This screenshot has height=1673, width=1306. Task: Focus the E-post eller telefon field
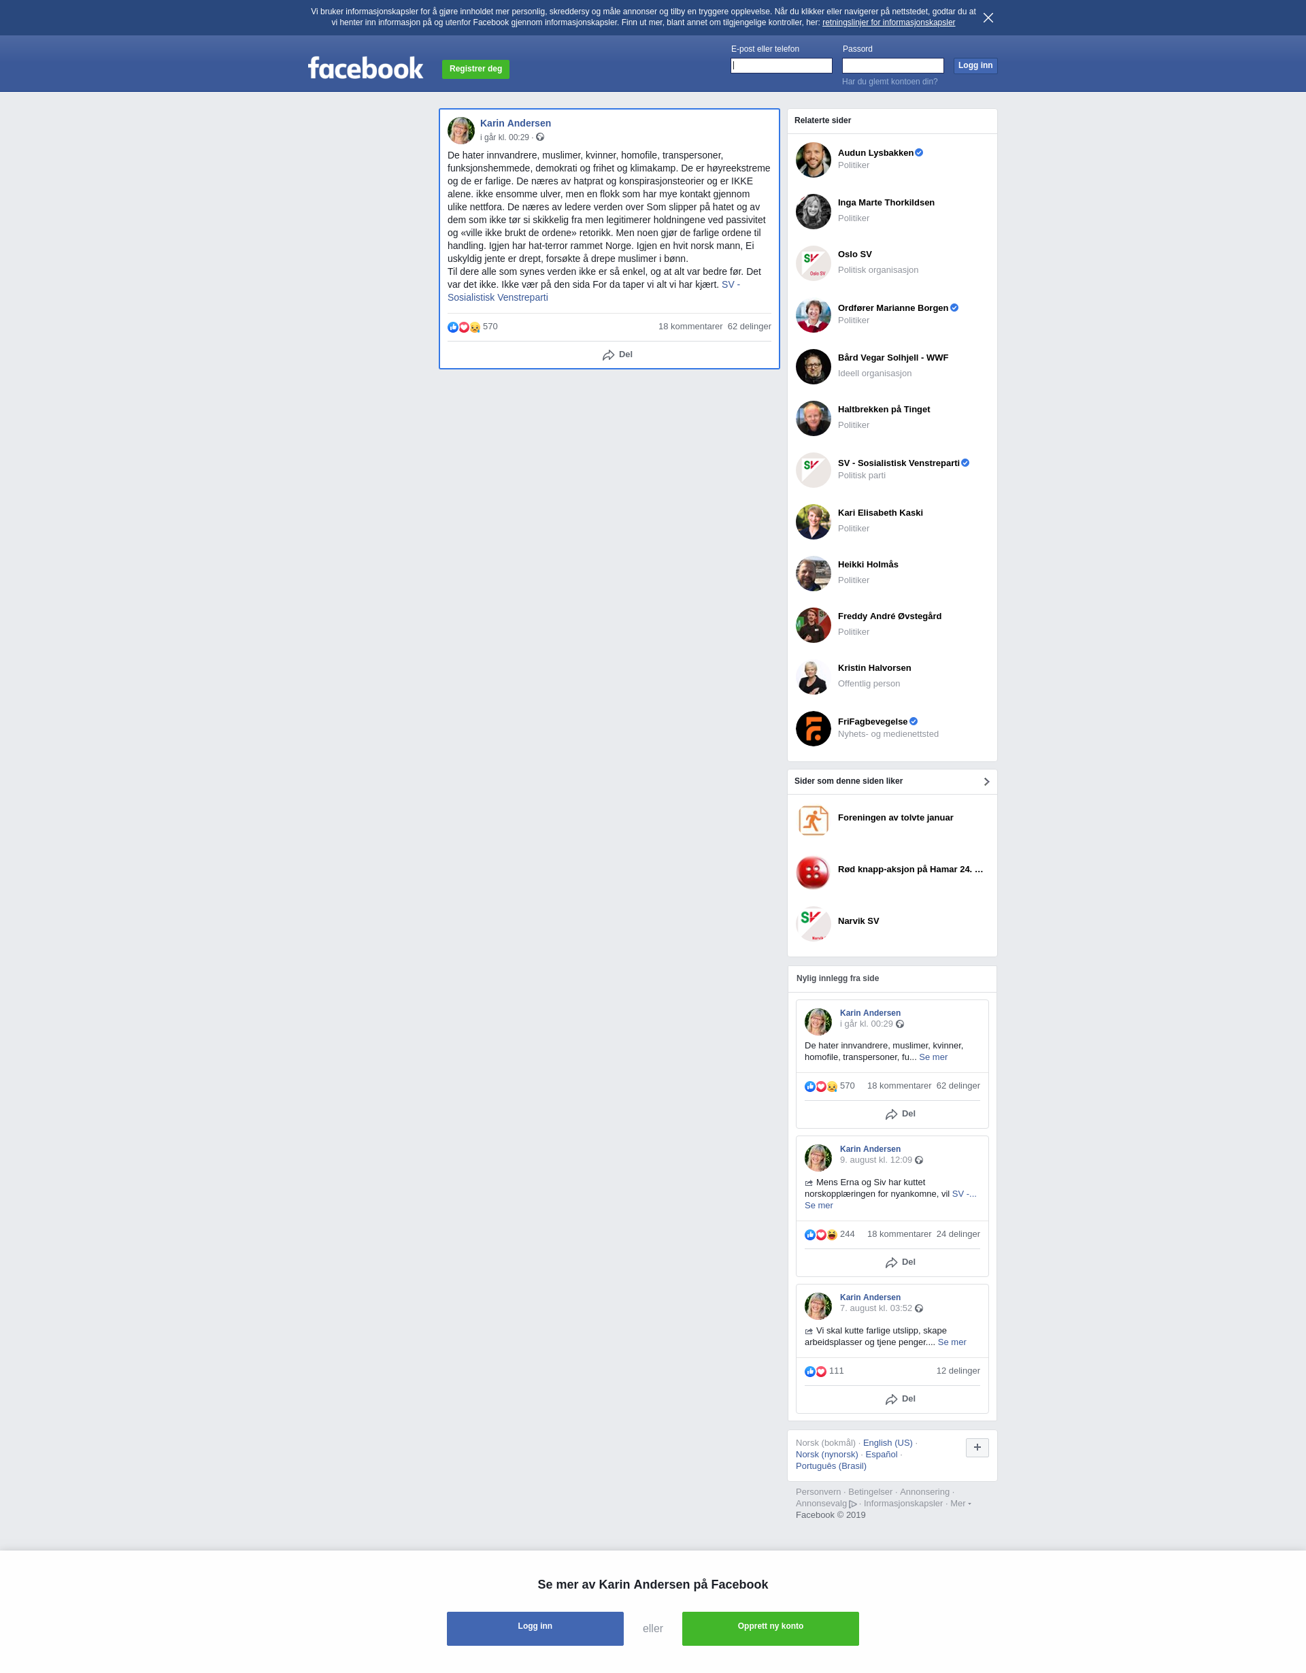click(x=782, y=66)
